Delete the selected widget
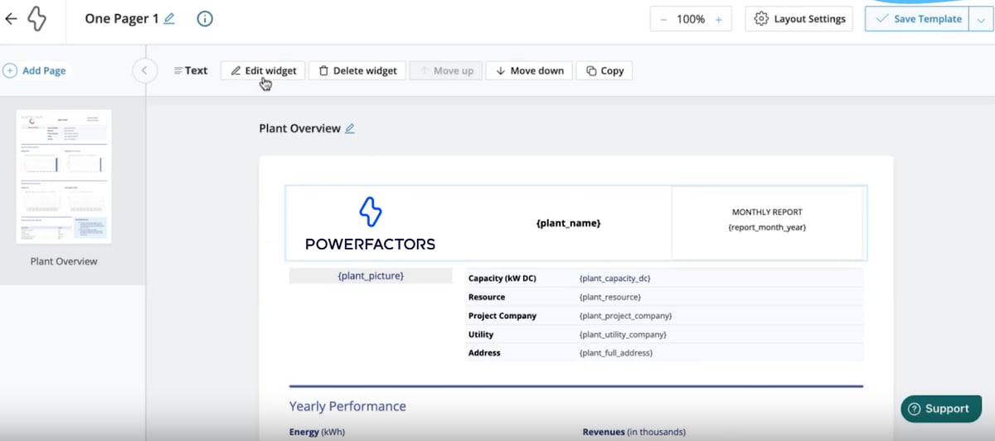The height and width of the screenshot is (441, 995). tap(357, 70)
